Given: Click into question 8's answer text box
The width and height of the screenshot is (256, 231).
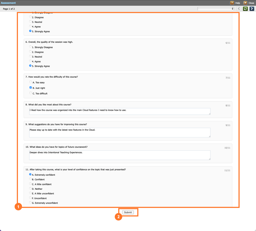Looking at the screenshot, I should coord(119,111).
